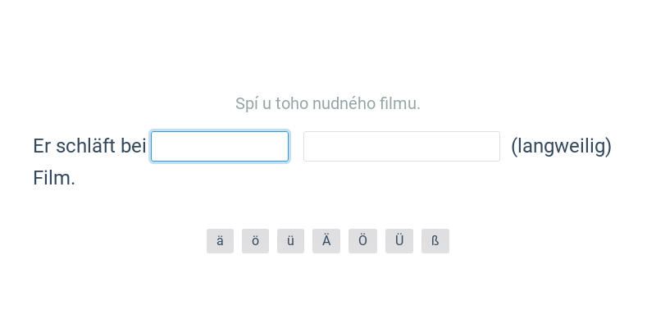Click the Czech word 'filmu.'
Screen dimensions: 656x328
click(x=401, y=103)
